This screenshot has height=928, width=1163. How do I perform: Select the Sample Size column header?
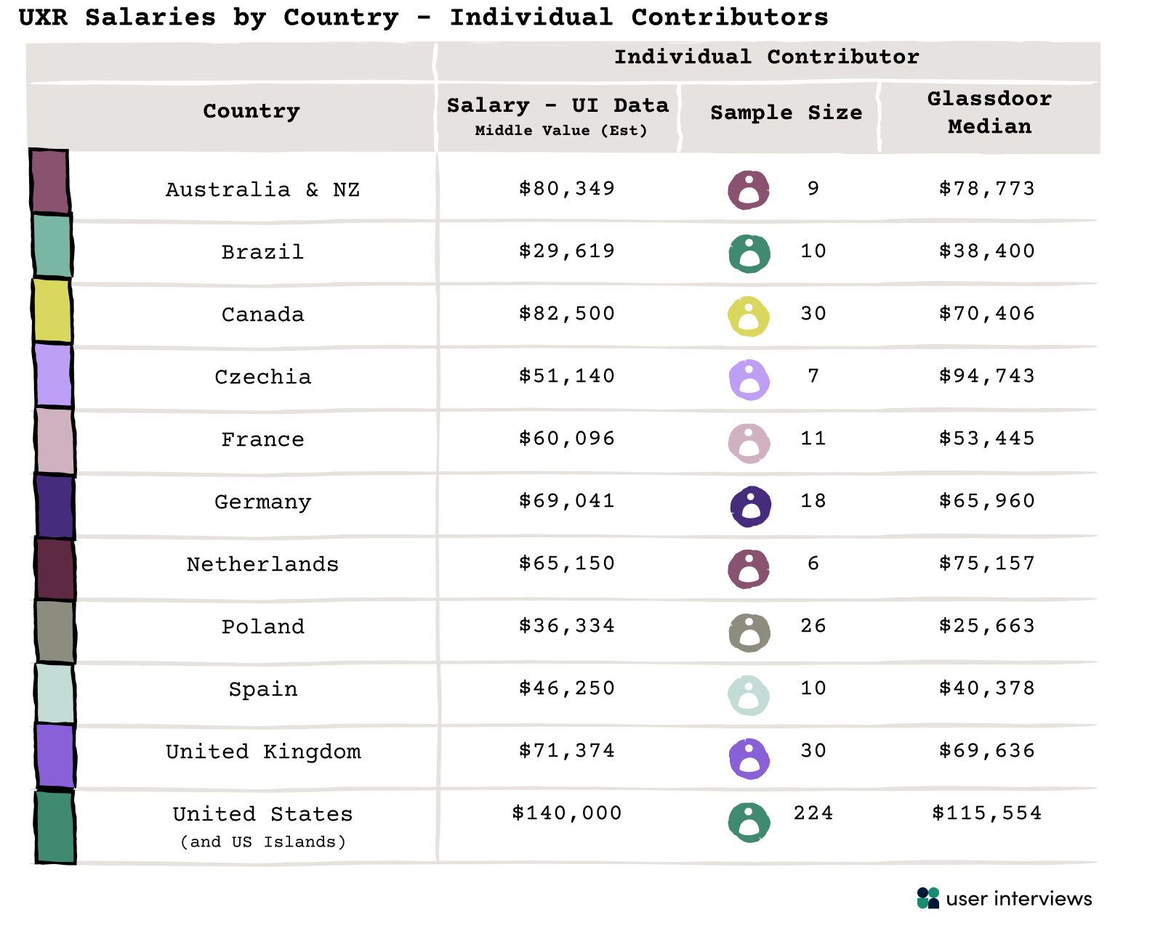click(786, 113)
